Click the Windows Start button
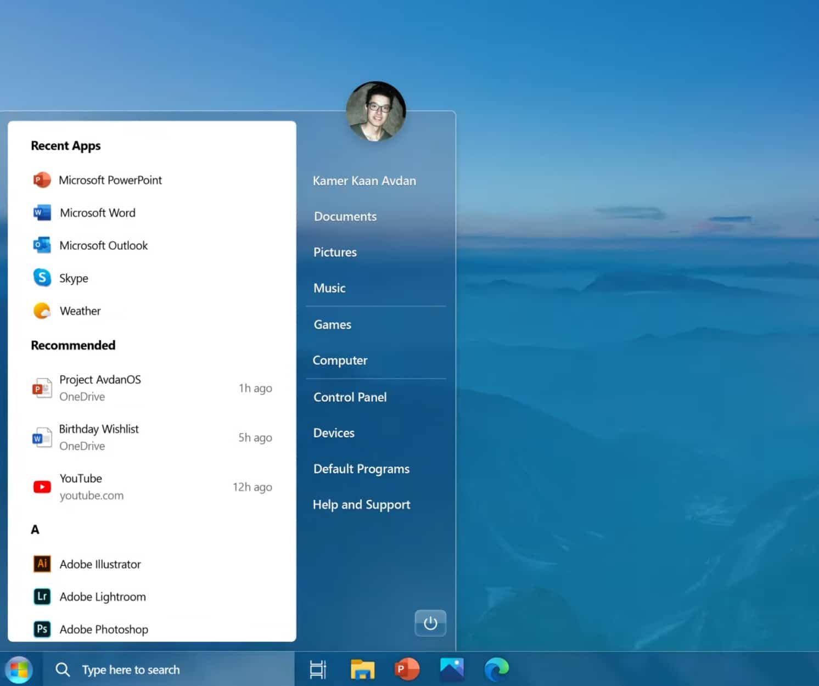 click(x=19, y=670)
